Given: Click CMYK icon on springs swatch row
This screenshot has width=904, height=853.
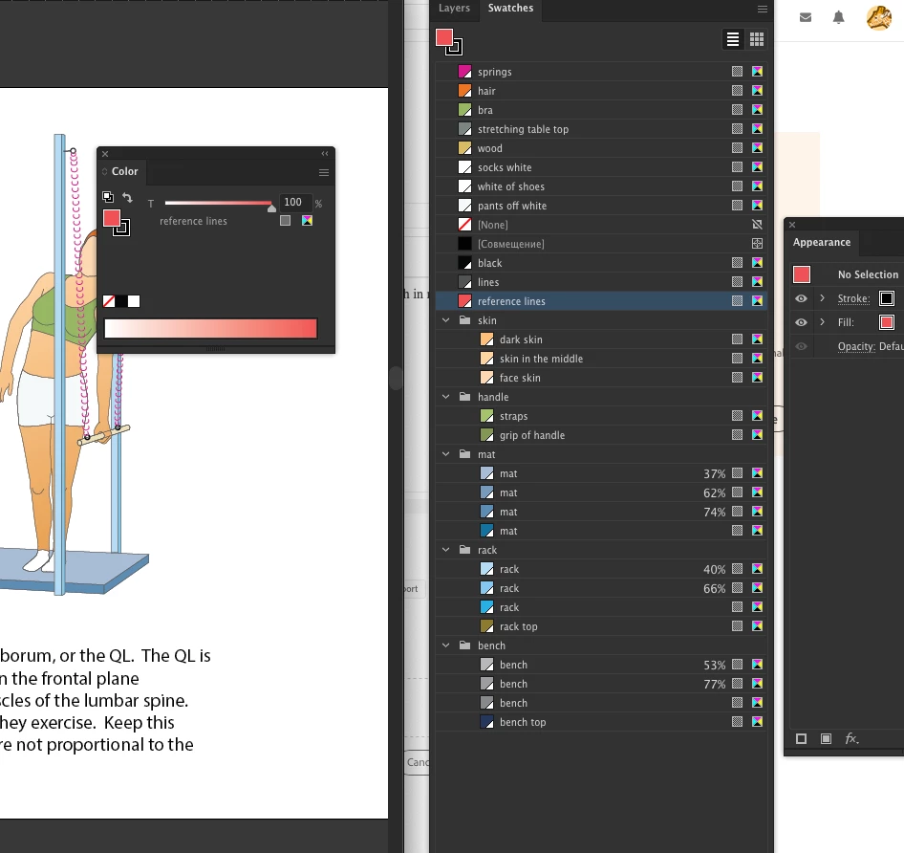Looking at the screenshot, I should click(x=758, y=72).
